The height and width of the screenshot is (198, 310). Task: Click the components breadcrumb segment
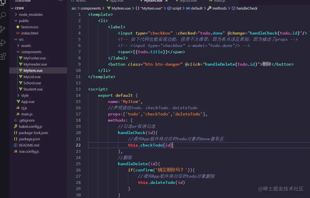pos(91,8)
